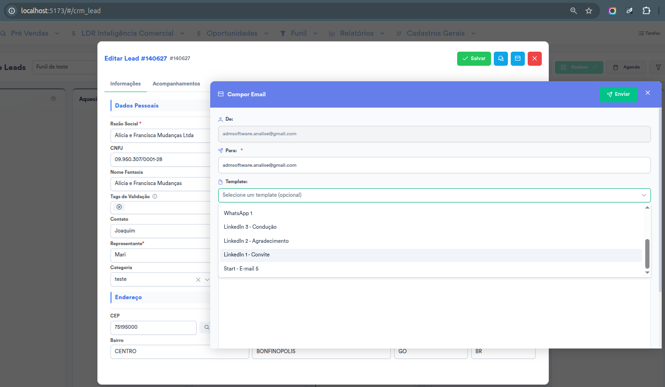Bookmark this page with the star icon
Viewport: 665px width, 387px height.
pyautogui.click(x=589, y=10)
